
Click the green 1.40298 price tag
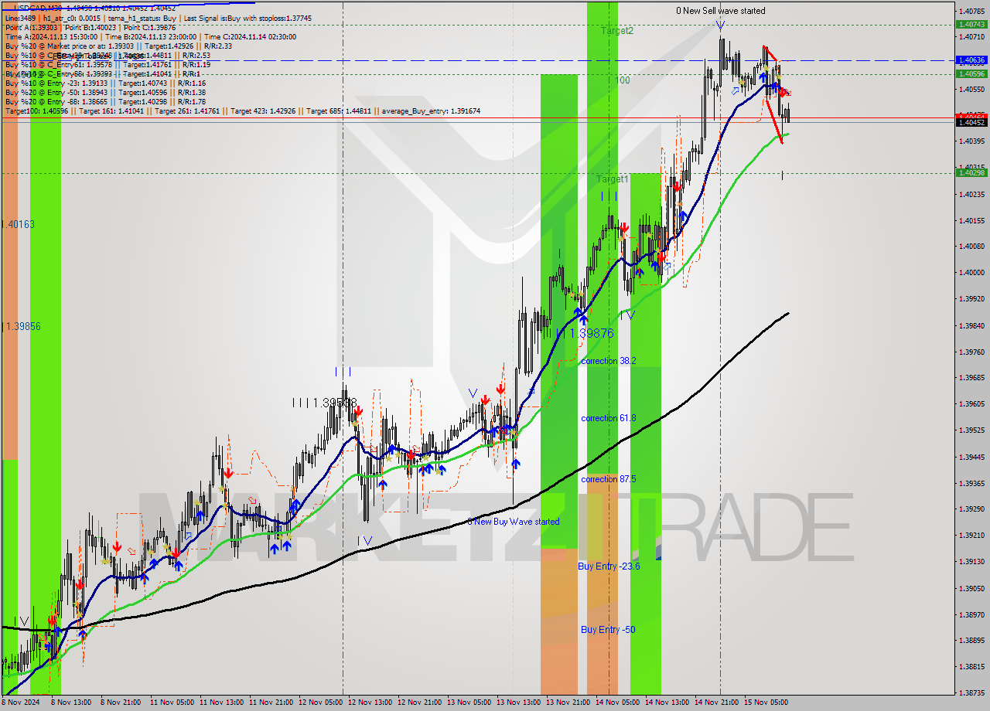[971, 173]
